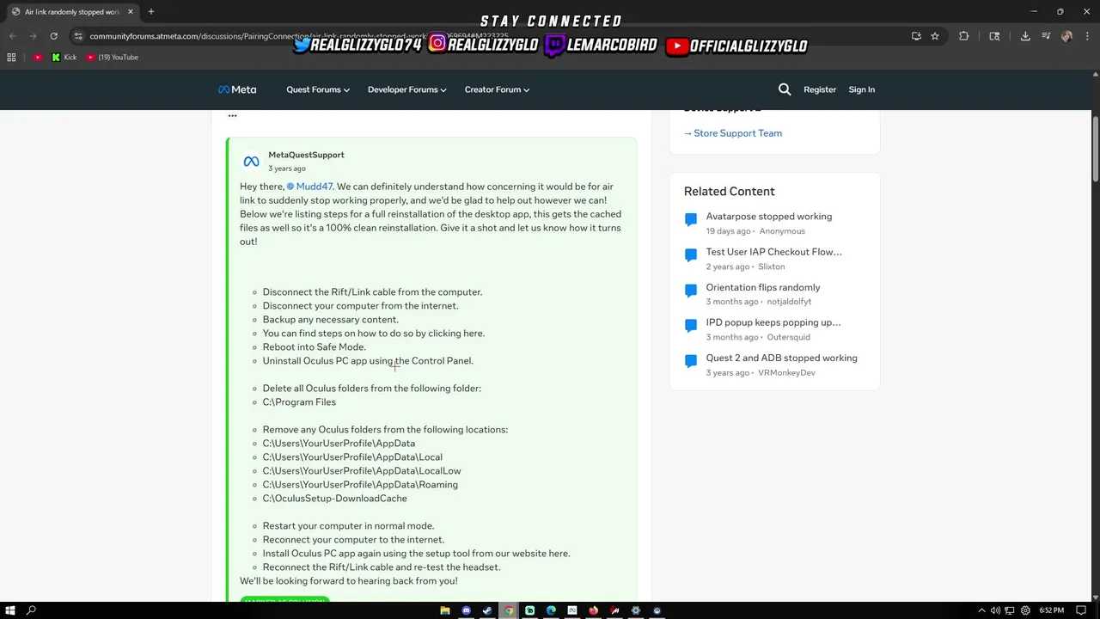Click the browser forward arrow
The width and height of the screenshot is (1100, 619).
tap(33, 36)
